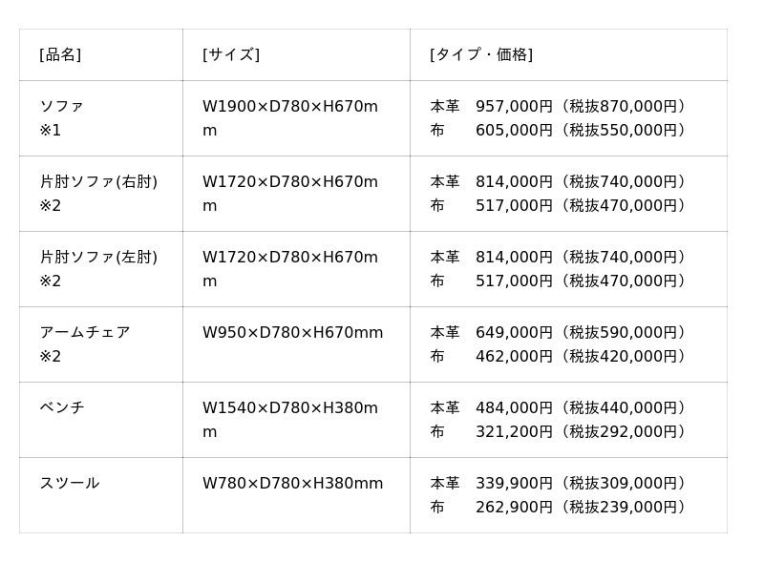Select the W950×D780×H670mm size cell

tap(292, 333)
